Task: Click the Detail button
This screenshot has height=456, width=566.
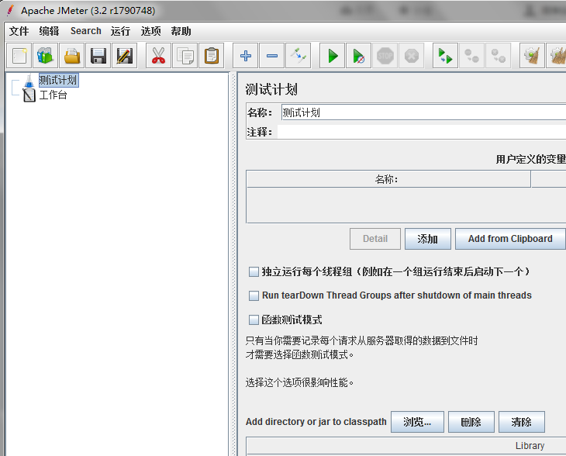Action: [x=375, y=239]
